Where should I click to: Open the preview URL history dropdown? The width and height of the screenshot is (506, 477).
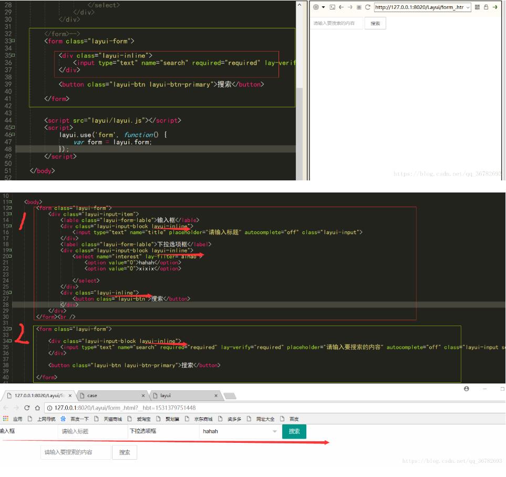(x=468, y=7)
